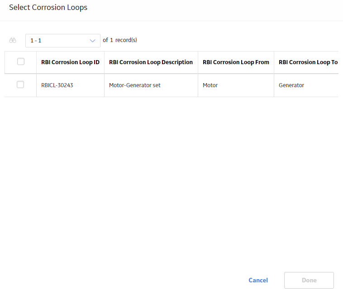
Task: Click RBI Corrosion Loop To column header
Action: [x=308, y=62]
